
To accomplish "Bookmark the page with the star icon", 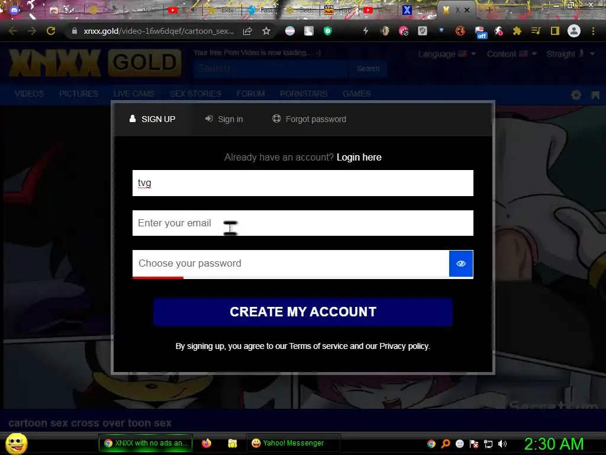I will [266, 31].
